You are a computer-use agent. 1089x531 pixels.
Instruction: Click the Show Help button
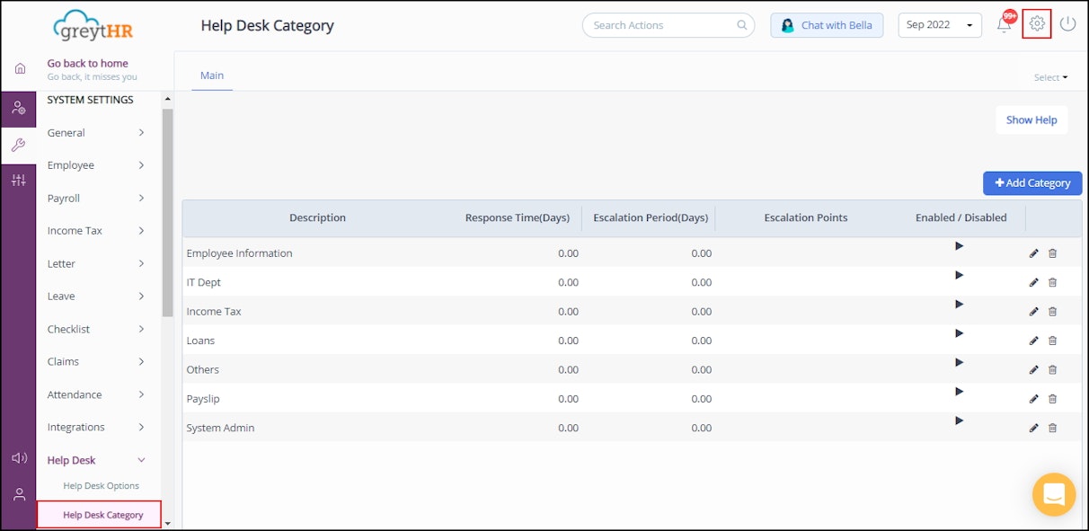click(1031, 119)
